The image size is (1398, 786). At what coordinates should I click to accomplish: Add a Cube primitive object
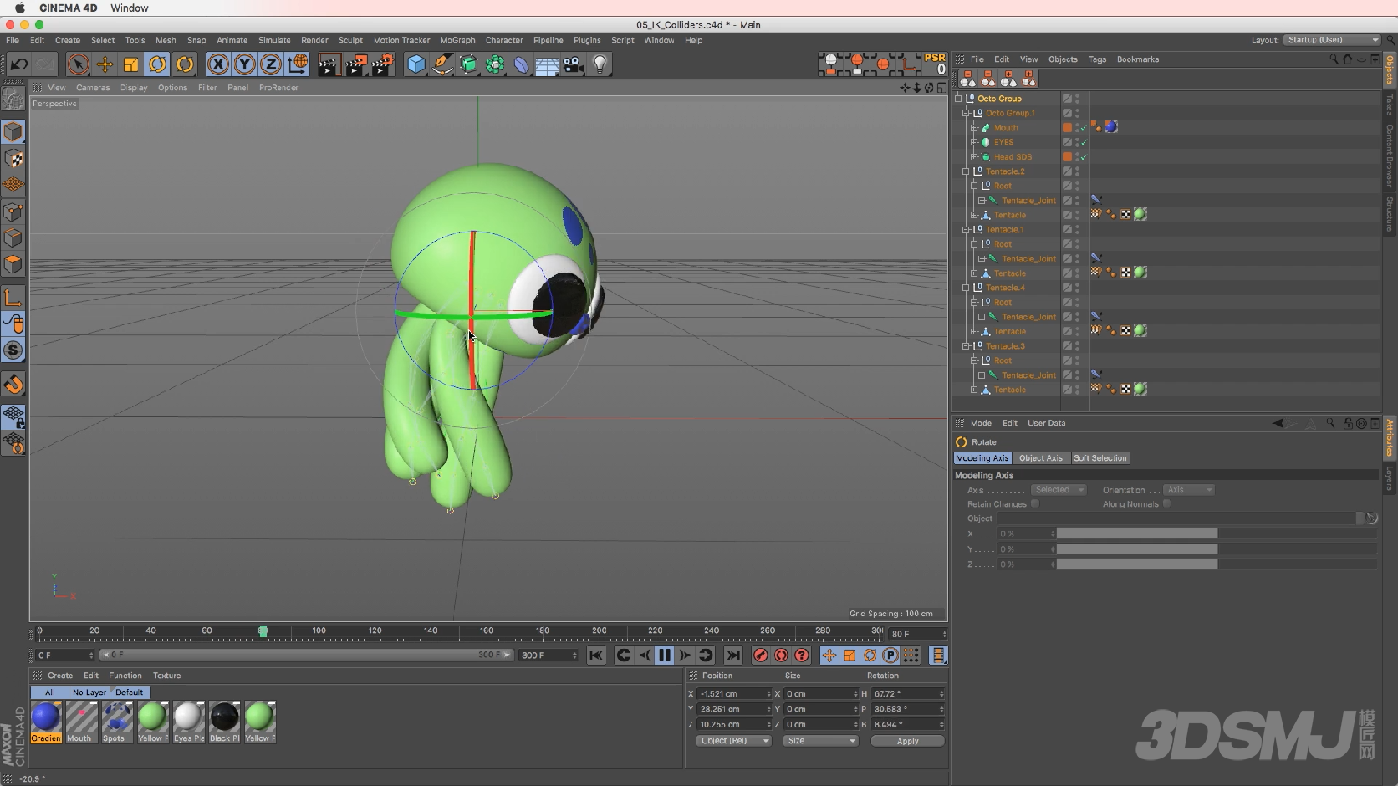coord(416,64)
